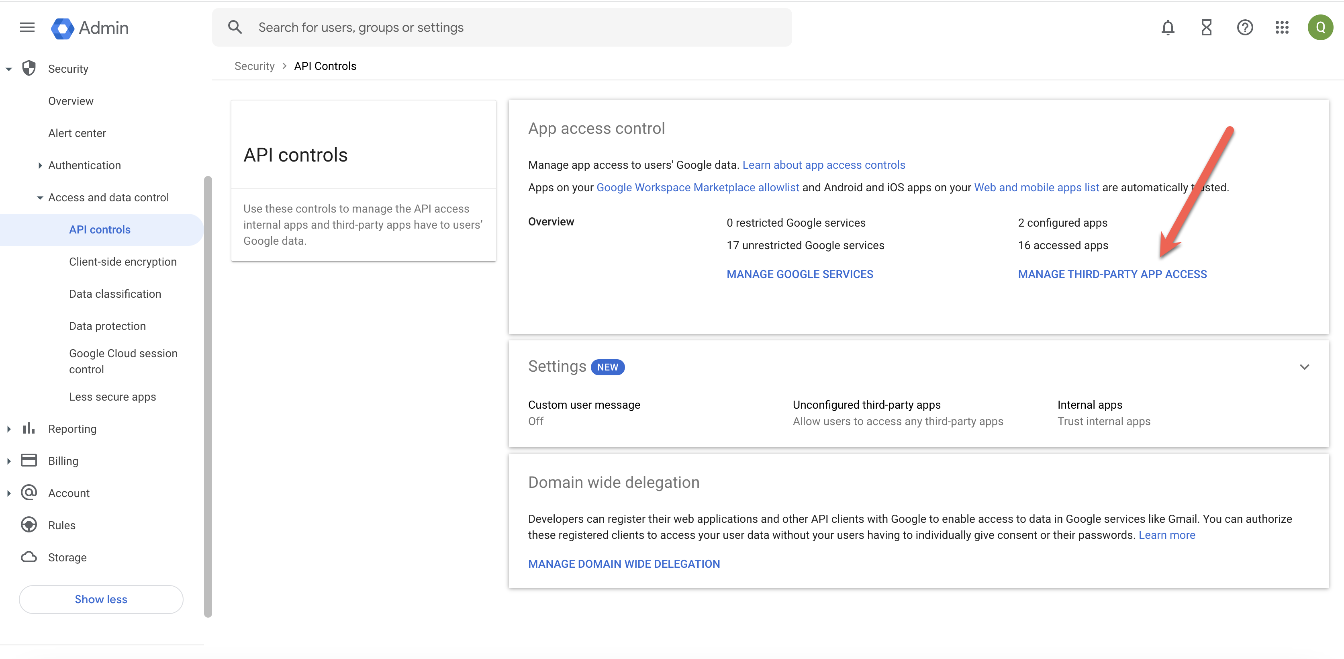Collapse Access and data control arrow
Image resolution: width=1344 pixels, height=659 pixels.
(x=40, y=198)
